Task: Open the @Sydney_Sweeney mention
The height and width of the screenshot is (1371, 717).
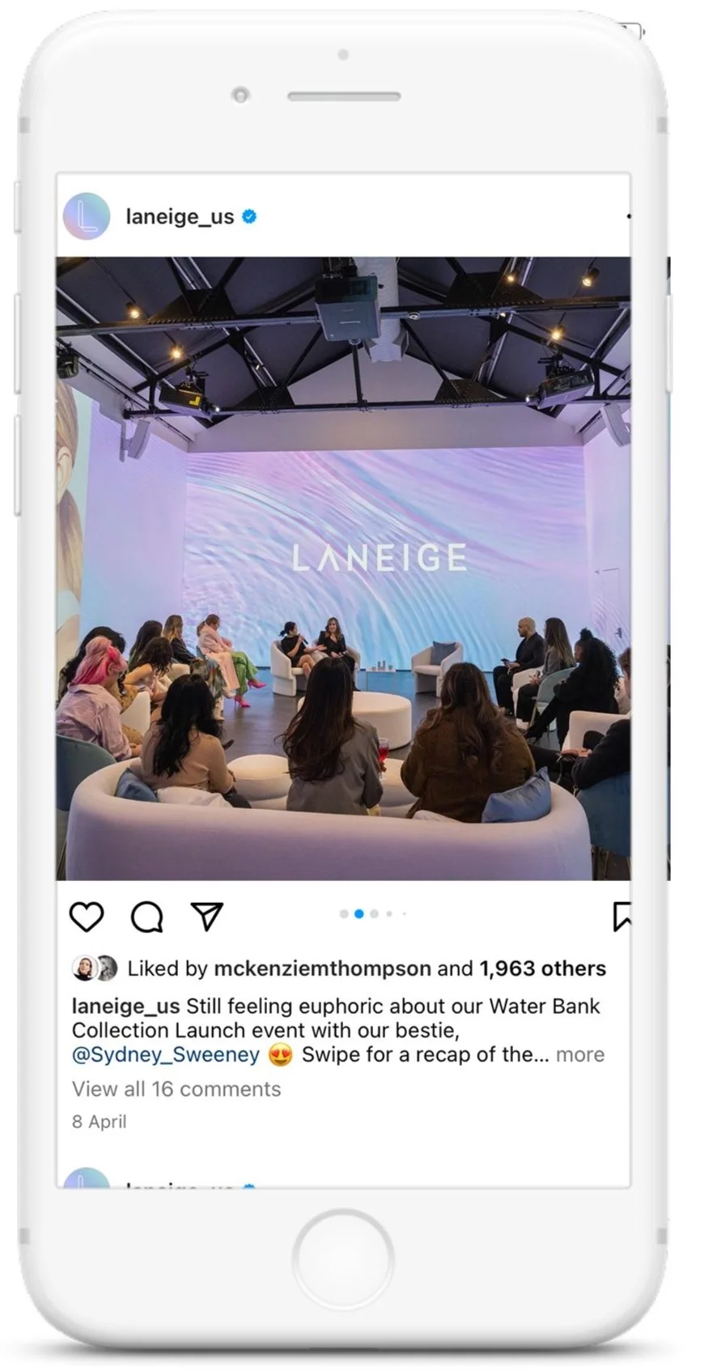Action: coord(166,1055)
